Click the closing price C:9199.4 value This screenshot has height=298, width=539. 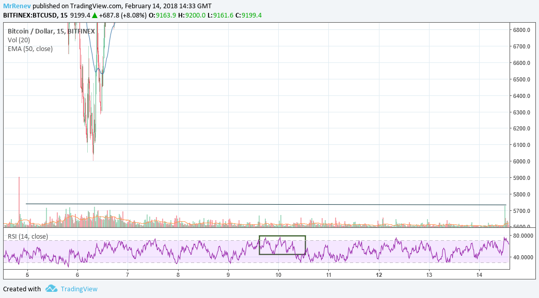click(248, 15)
